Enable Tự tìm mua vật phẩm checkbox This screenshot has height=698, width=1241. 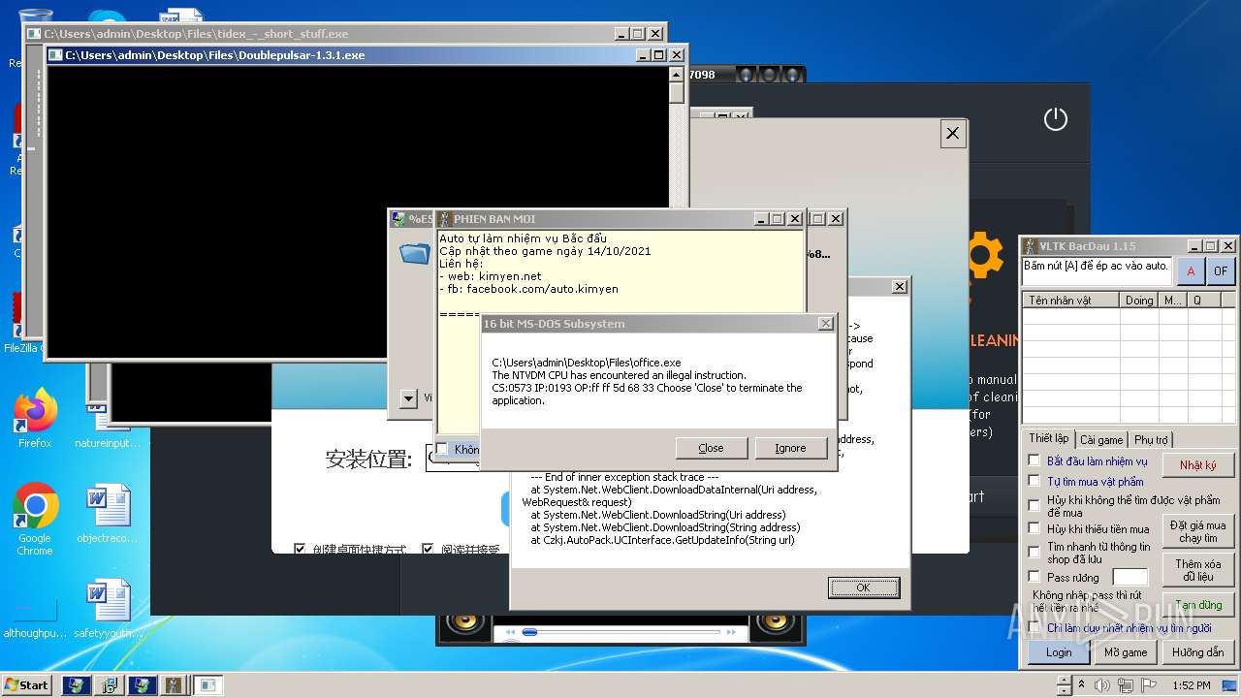click(x=1034, y=481)
